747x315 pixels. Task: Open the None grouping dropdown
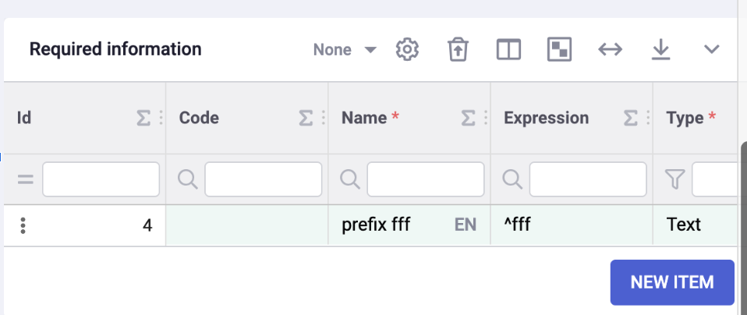[345, 50]
